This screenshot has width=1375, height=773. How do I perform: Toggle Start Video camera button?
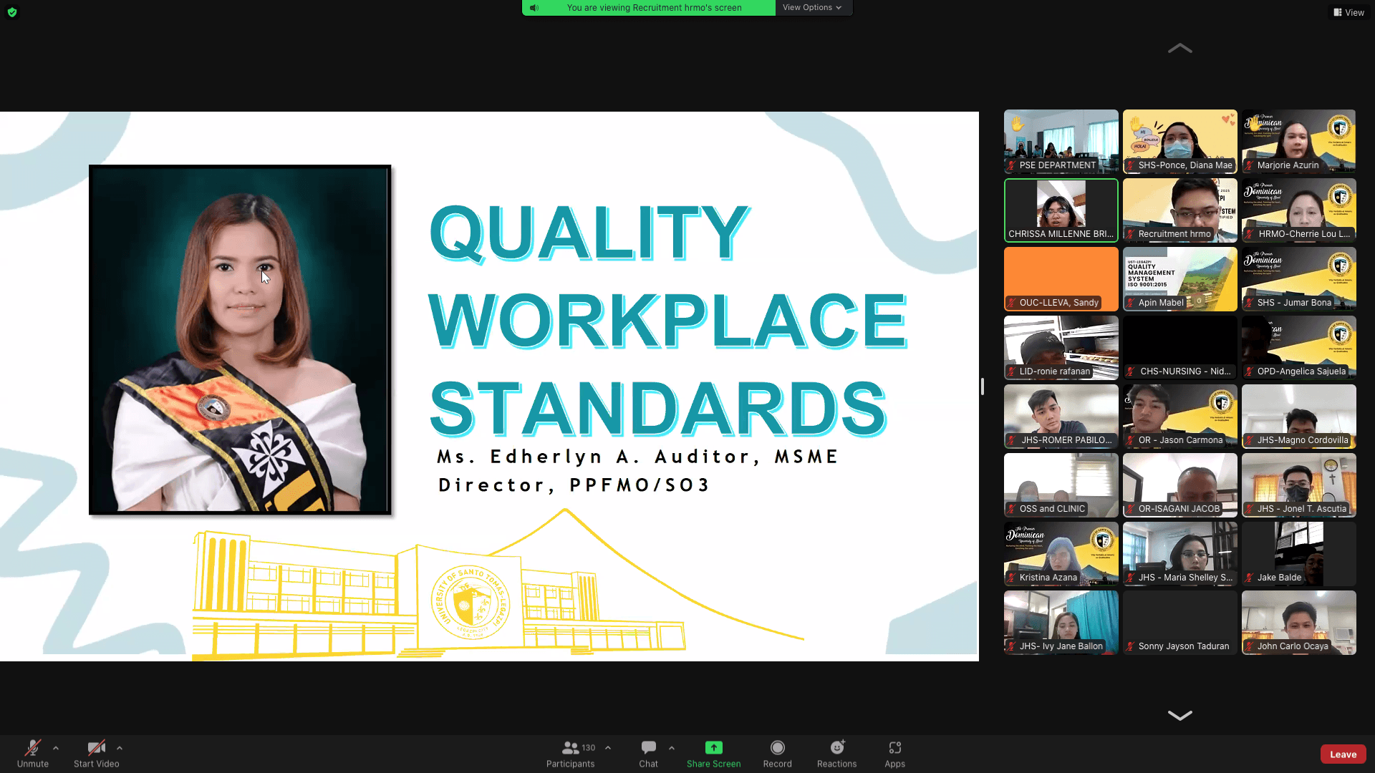[96, 748]
